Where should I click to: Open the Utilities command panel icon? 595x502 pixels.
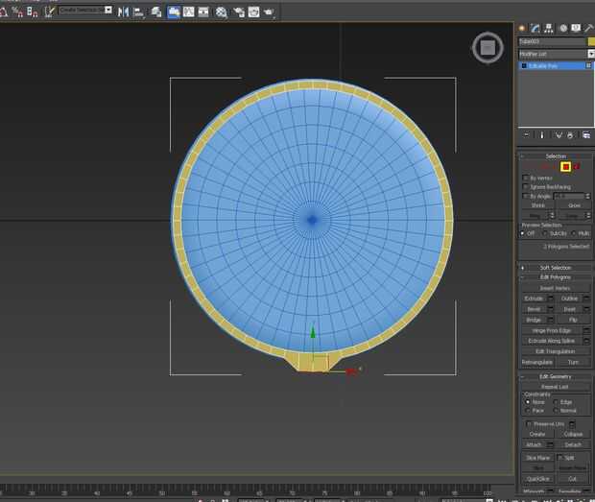click(x=588, y=29)
